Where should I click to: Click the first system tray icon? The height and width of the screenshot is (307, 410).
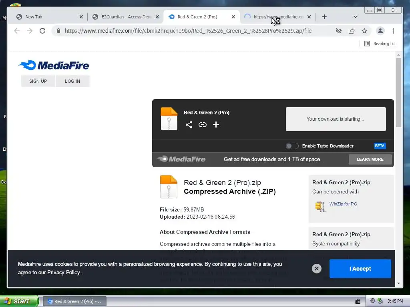point(372,301)
